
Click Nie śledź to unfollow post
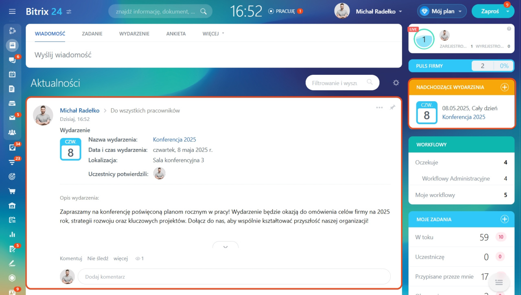[98, 258]
